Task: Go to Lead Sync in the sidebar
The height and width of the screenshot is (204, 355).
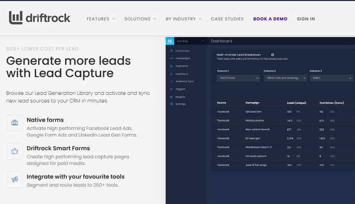Action: click(x=181, y=73)
